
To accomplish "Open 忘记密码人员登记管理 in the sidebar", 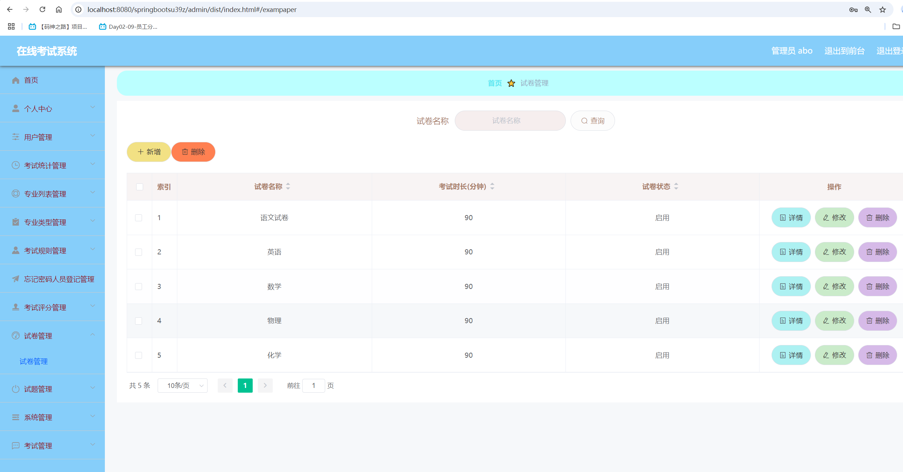I will click(59, 279).
